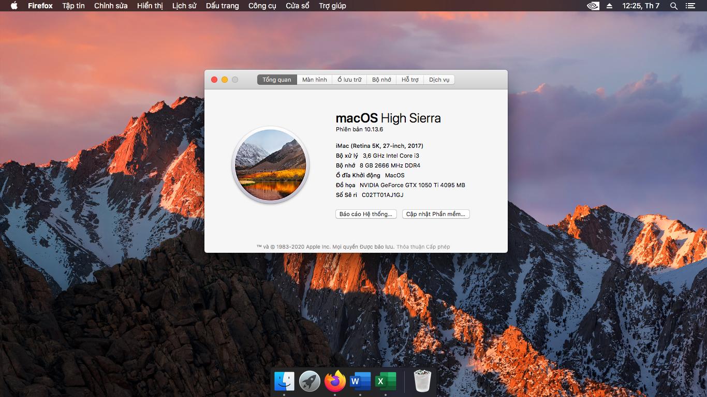The image size is (707, 397).
Task: Open the Cửa sổ menu
Action: [298, 6]
